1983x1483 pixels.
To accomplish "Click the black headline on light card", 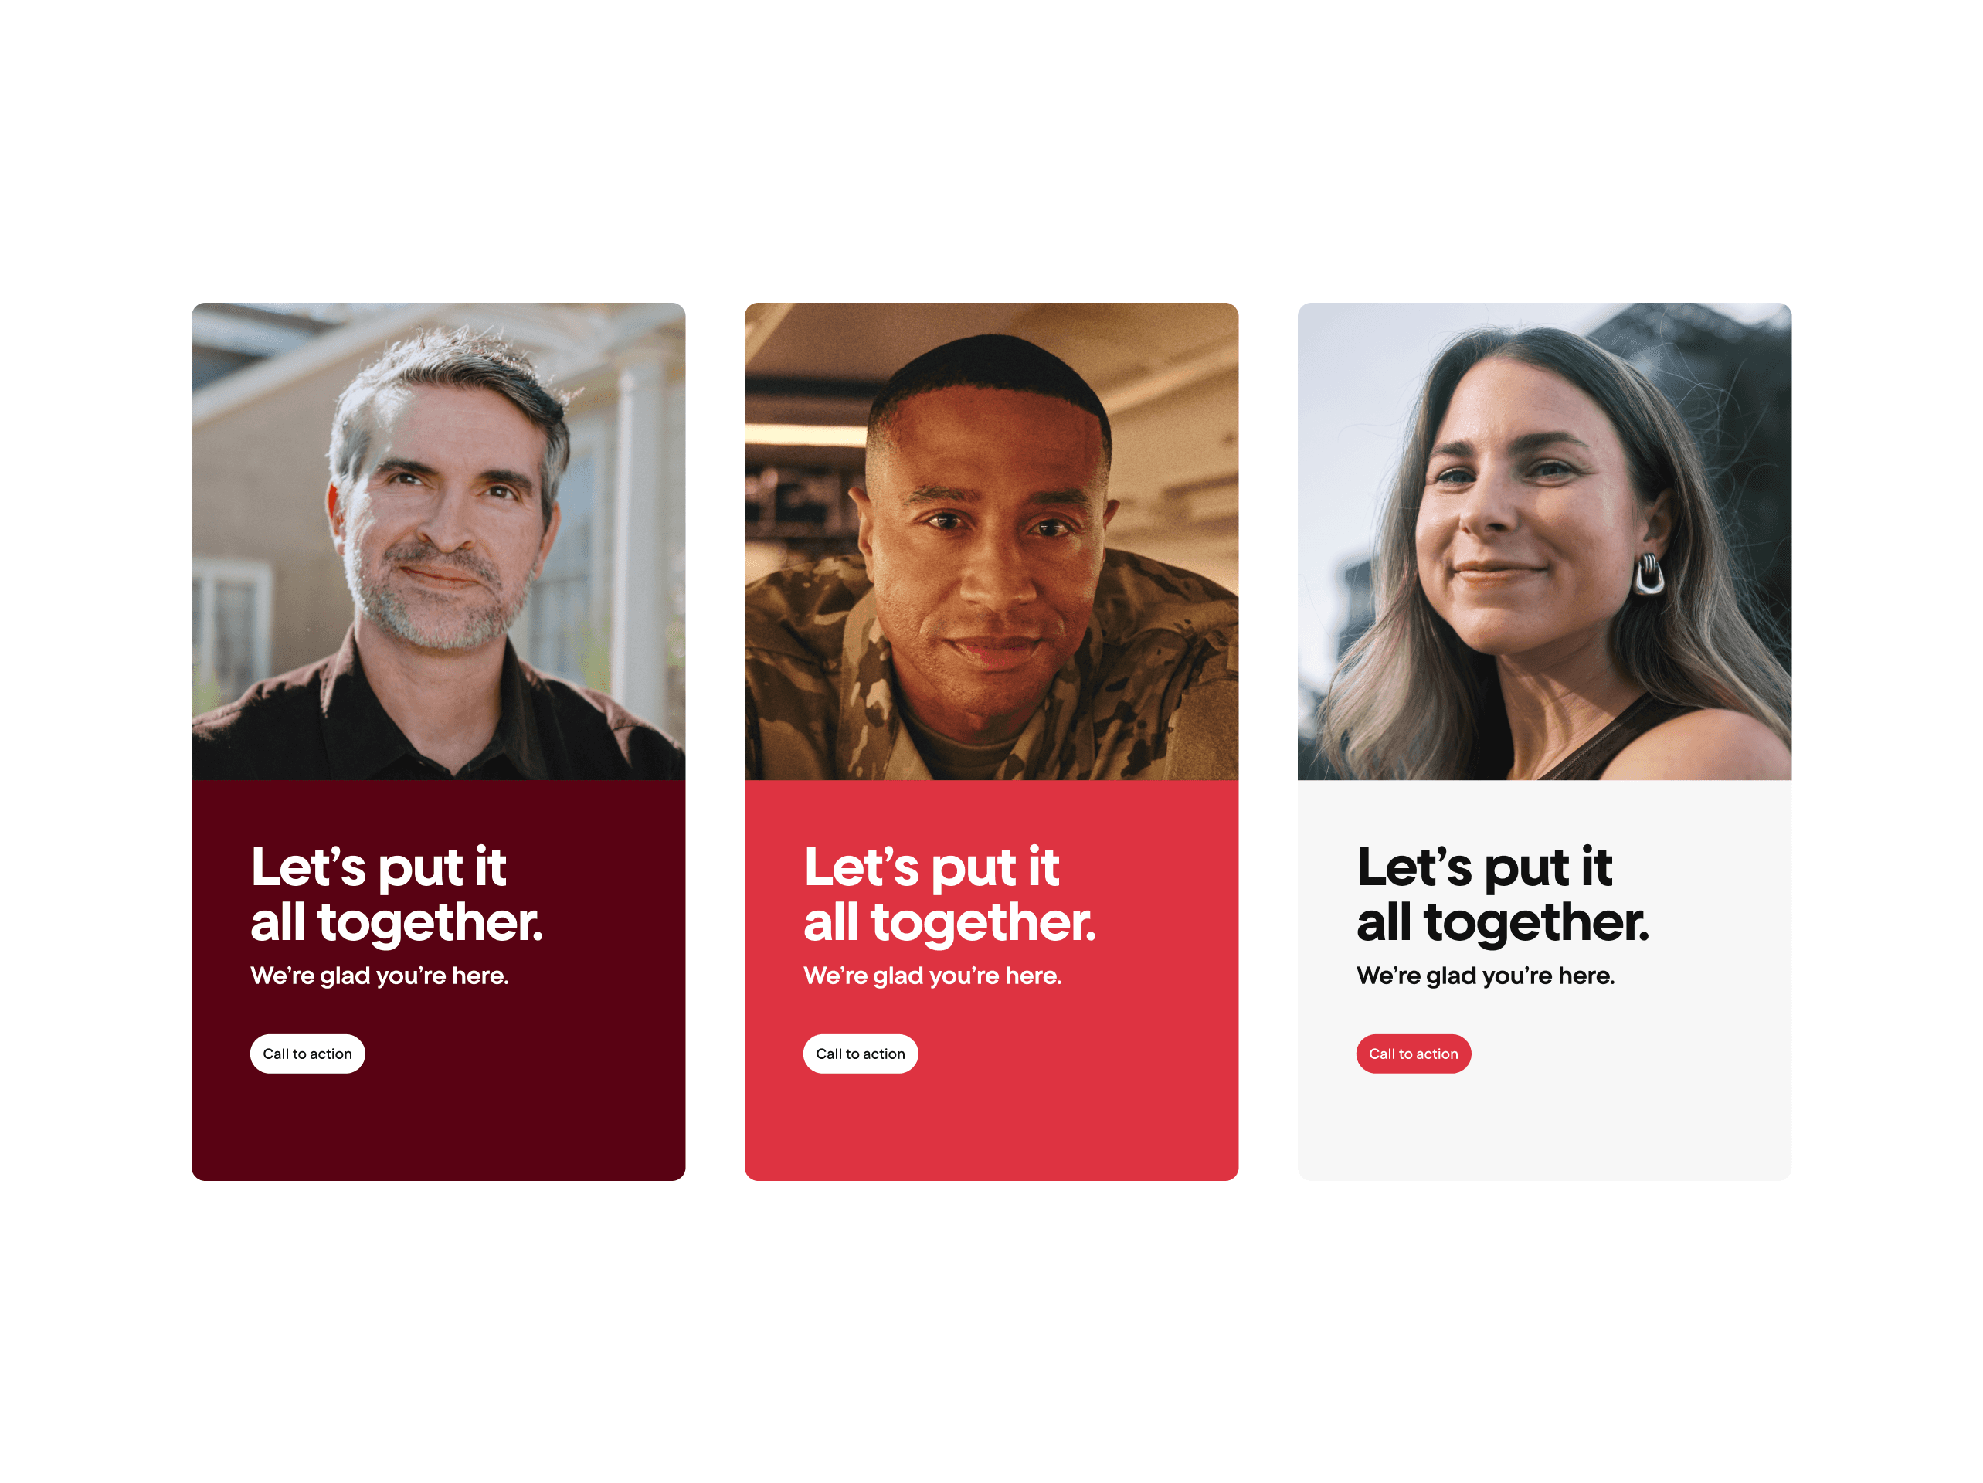I will (1503, 894).
